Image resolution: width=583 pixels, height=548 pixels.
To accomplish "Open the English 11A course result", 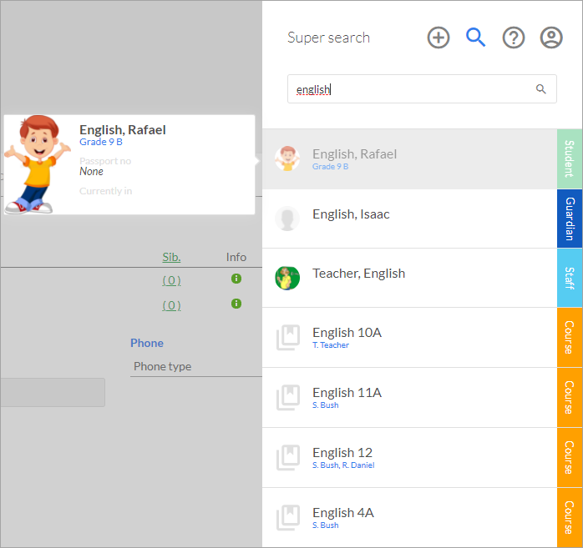I will (x=409, y=398).
